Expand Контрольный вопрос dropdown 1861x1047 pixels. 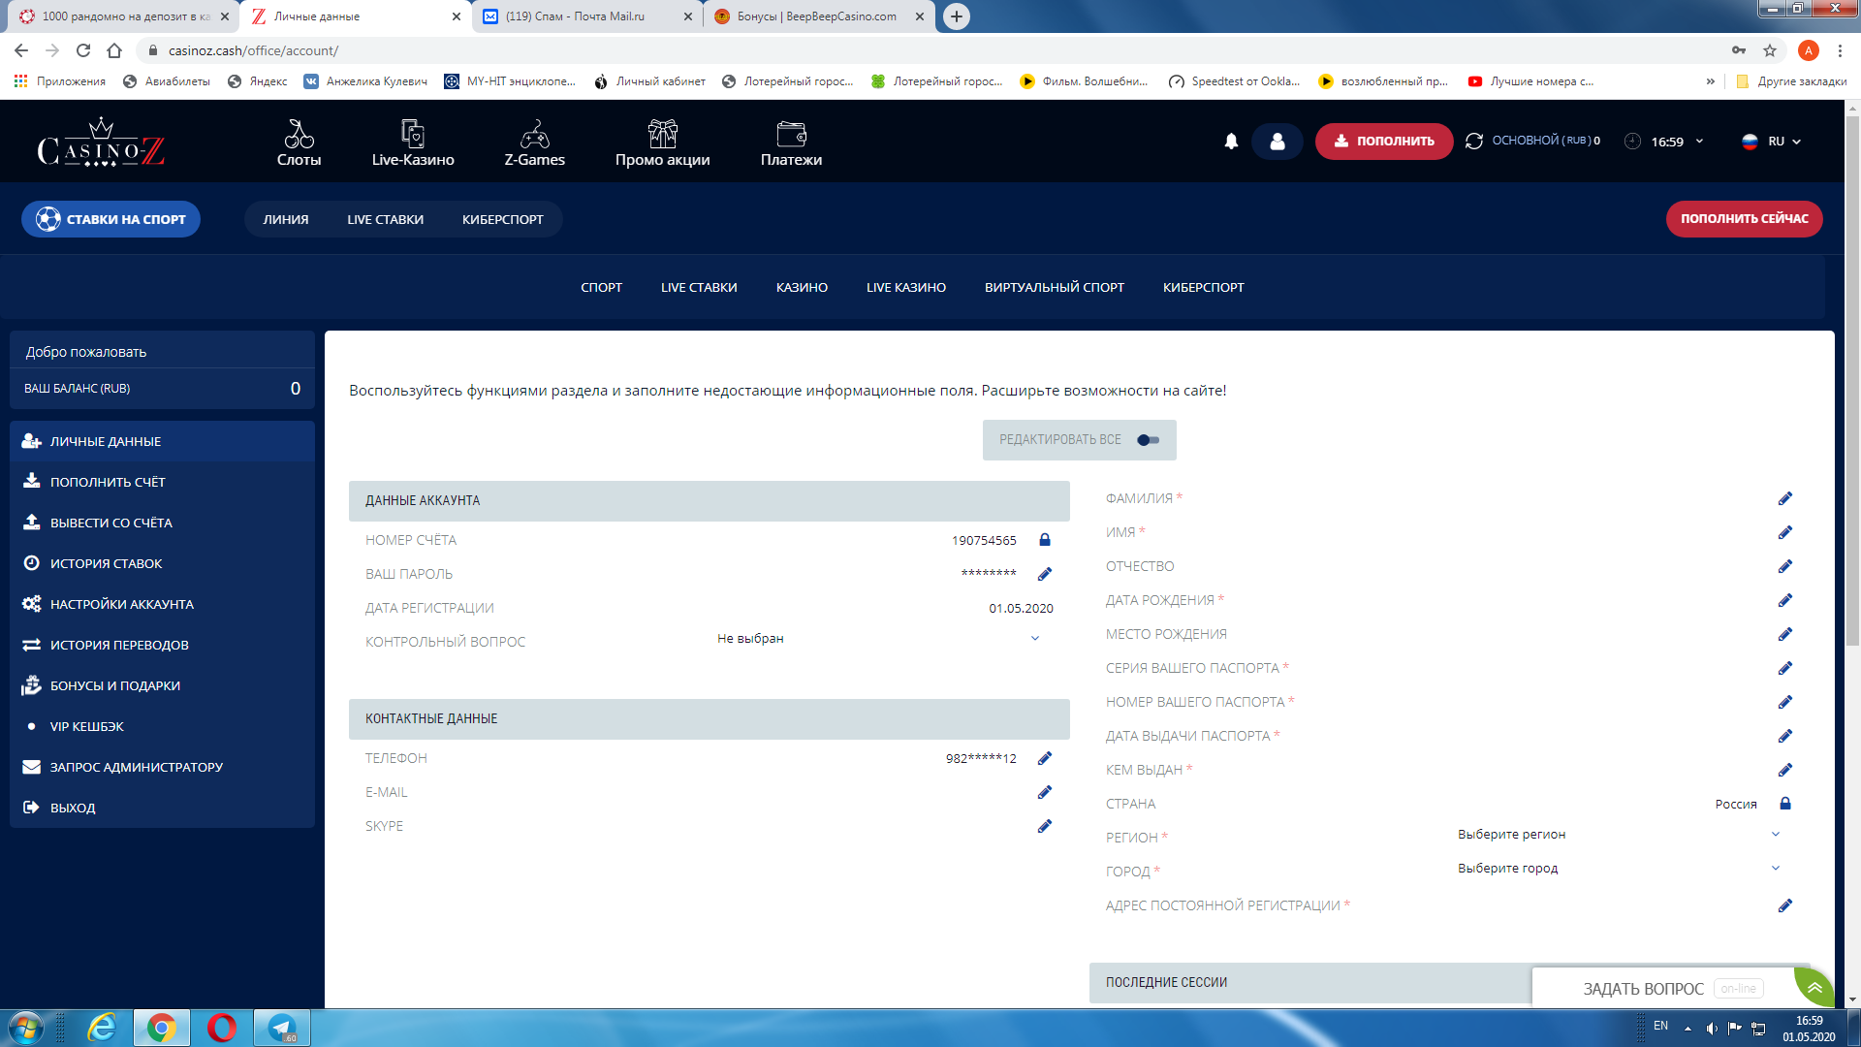[x=1034, y=638]
